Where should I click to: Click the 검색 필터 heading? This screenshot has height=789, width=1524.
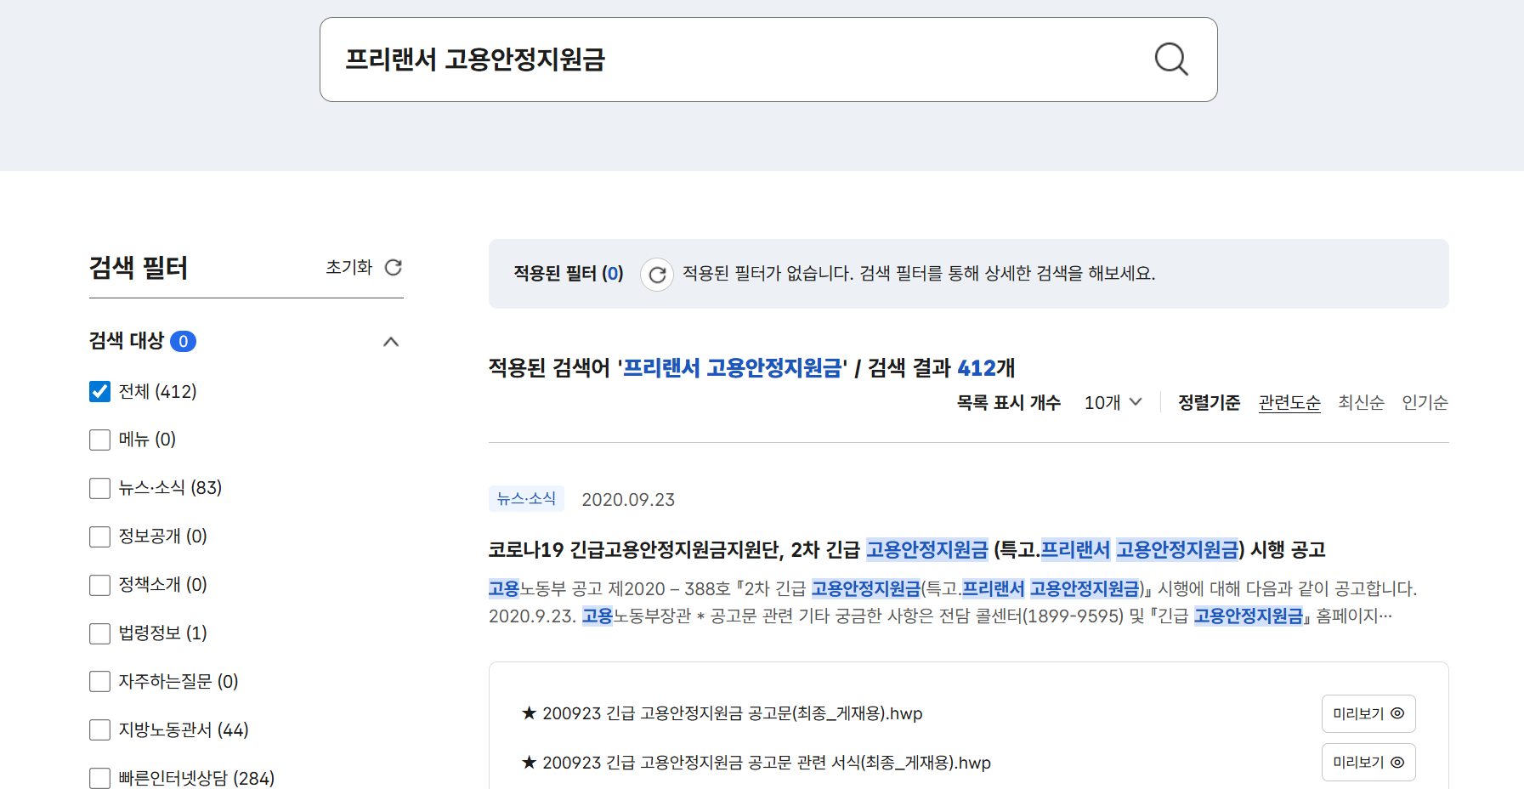[139, 268]
